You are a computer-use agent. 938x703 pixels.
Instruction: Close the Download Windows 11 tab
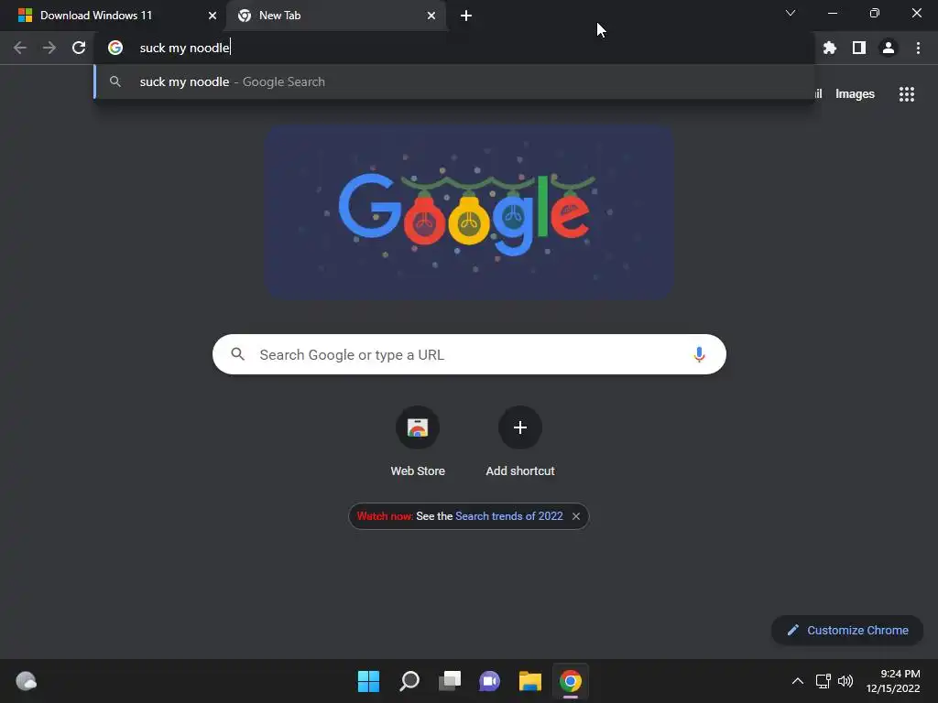213,16
